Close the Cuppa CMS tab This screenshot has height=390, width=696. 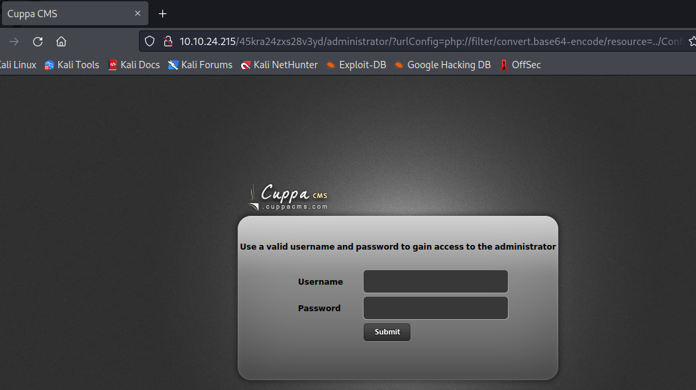click(138, 13)
